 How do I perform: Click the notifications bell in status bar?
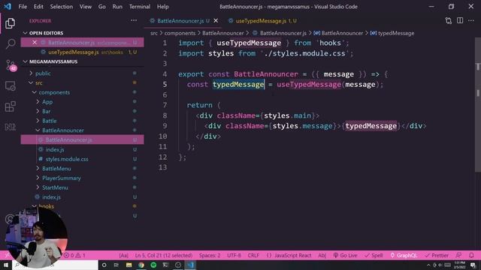tap(471, 255)
